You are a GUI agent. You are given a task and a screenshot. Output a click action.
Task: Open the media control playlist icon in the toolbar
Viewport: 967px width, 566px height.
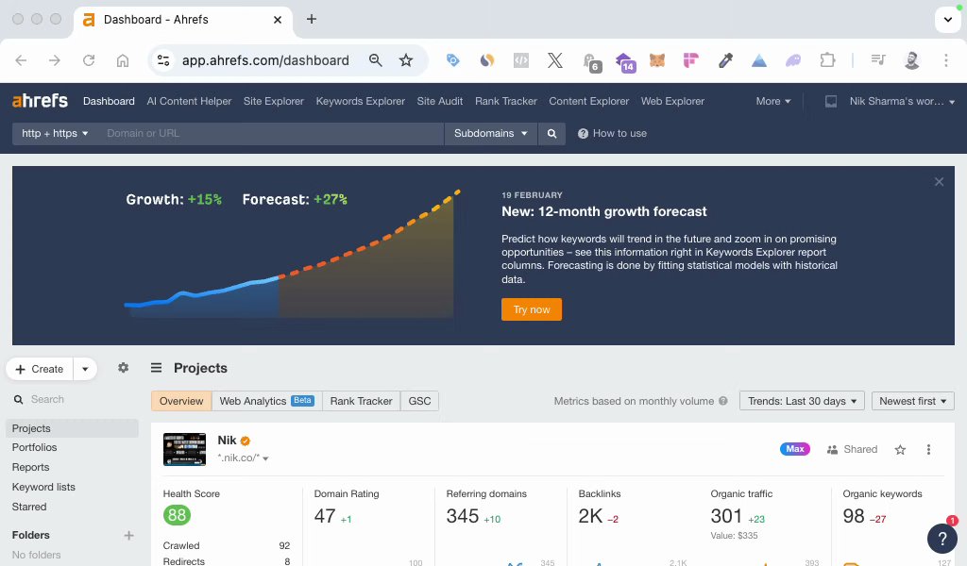pos(878,59)
